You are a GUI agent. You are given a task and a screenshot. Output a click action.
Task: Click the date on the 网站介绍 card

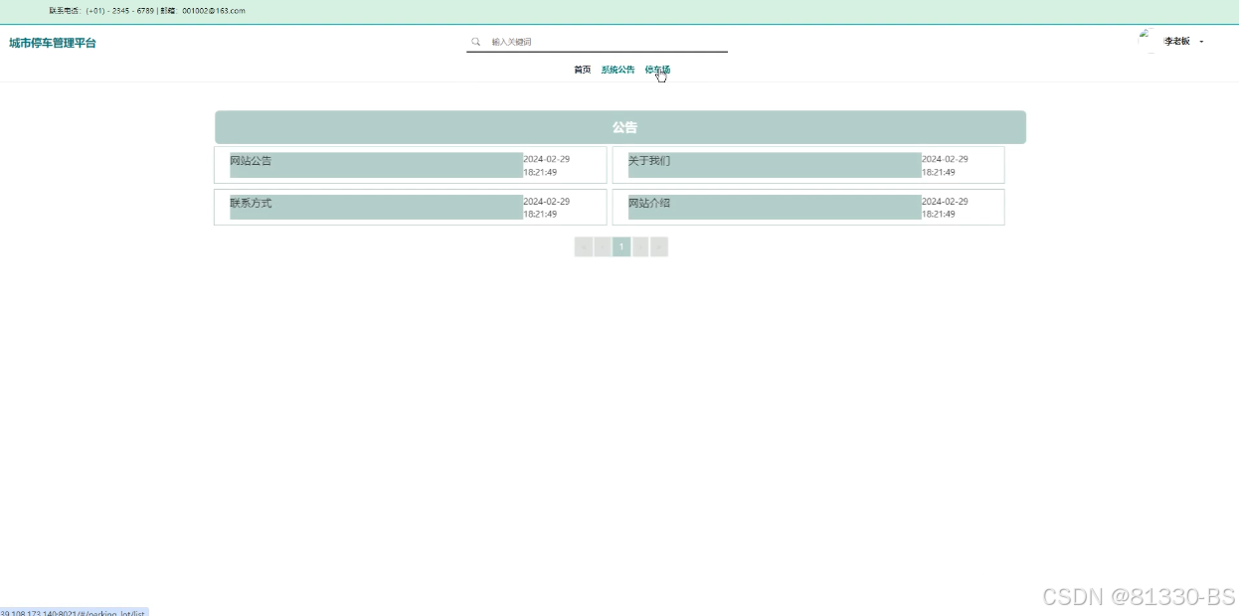tap(945, 208)
